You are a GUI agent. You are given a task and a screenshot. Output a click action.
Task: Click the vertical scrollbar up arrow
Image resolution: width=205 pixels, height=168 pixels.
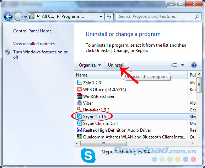[199, 74]
